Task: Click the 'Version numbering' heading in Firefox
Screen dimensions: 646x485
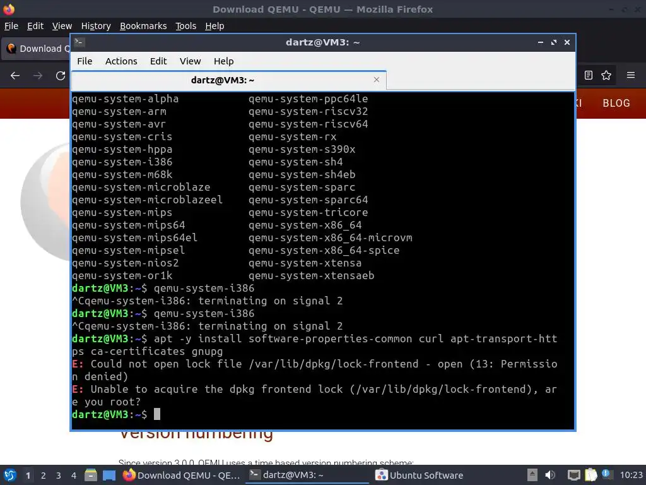Action: point(196,434)
